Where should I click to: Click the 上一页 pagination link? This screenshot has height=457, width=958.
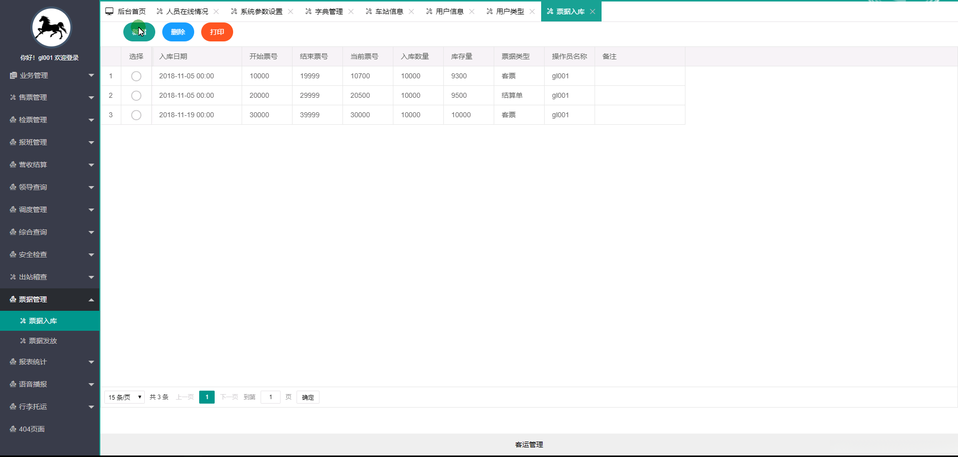click(x=185, y=397)
